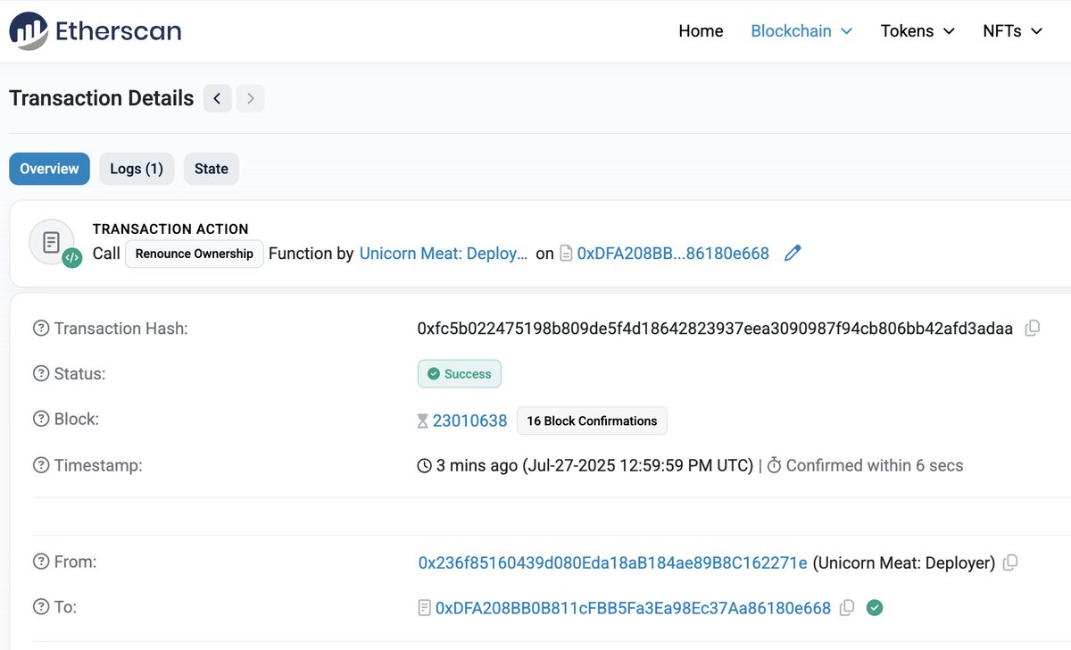Click the help icon beside Timestamp
Screen dimensions: 1071x650
coord(41,465)
